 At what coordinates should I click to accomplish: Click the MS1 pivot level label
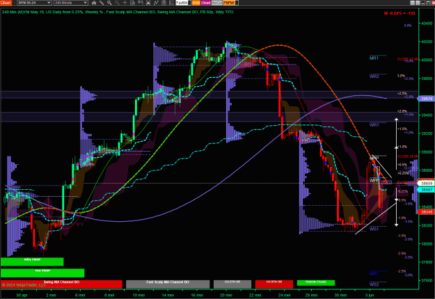(x=374, y=273)
